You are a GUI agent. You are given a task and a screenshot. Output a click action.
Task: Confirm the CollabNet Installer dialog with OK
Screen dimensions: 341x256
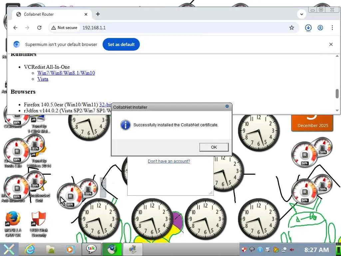(214, 147)
